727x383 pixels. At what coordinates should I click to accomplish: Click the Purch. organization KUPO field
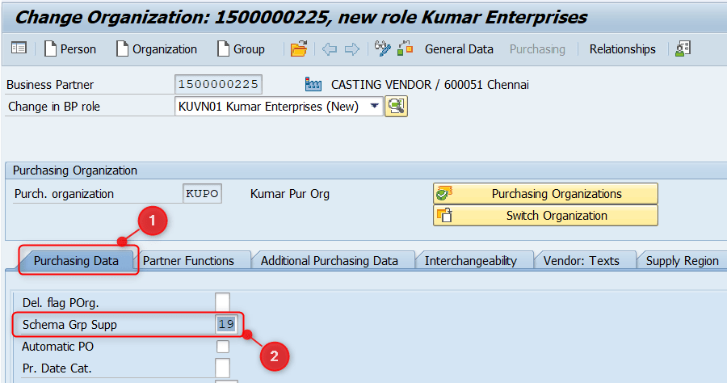pos(202,193)
